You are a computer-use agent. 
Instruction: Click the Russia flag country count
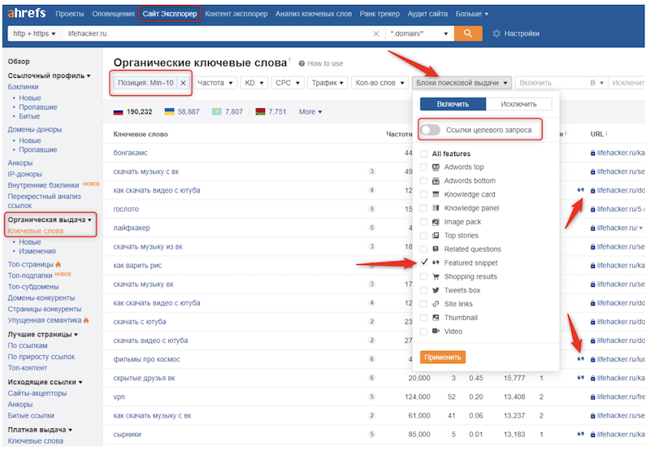(133, 111)
